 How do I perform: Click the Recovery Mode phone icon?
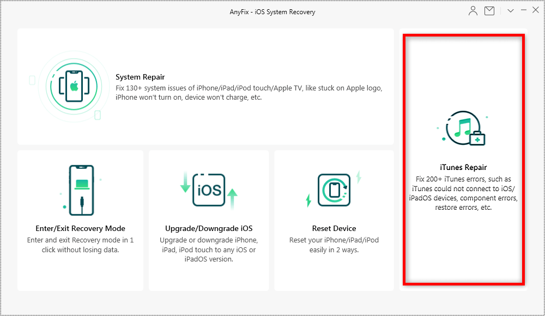(81, 190)
